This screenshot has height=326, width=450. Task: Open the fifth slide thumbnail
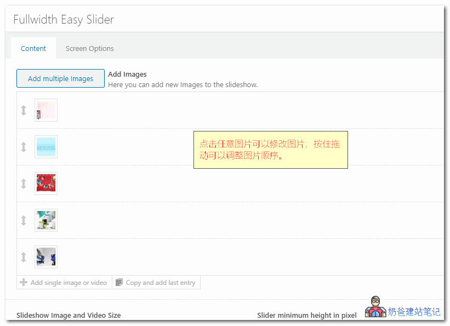coord(46,257)
